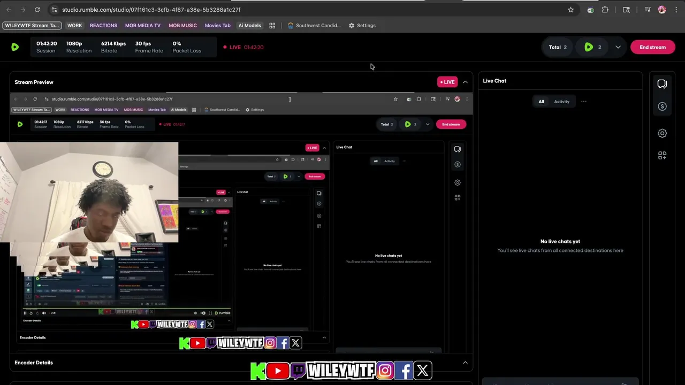Open the WORK tab group
Screen dimensions: 685x385
(74, 25)
